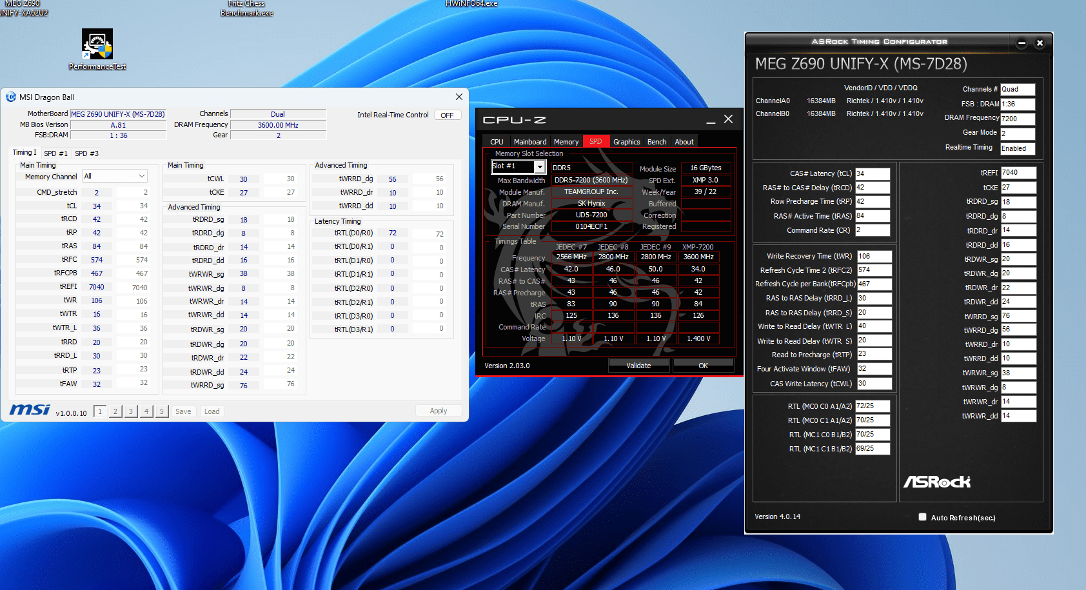
Task: Click the OK button in CPU-Z
Action: (x=703, y=366)
